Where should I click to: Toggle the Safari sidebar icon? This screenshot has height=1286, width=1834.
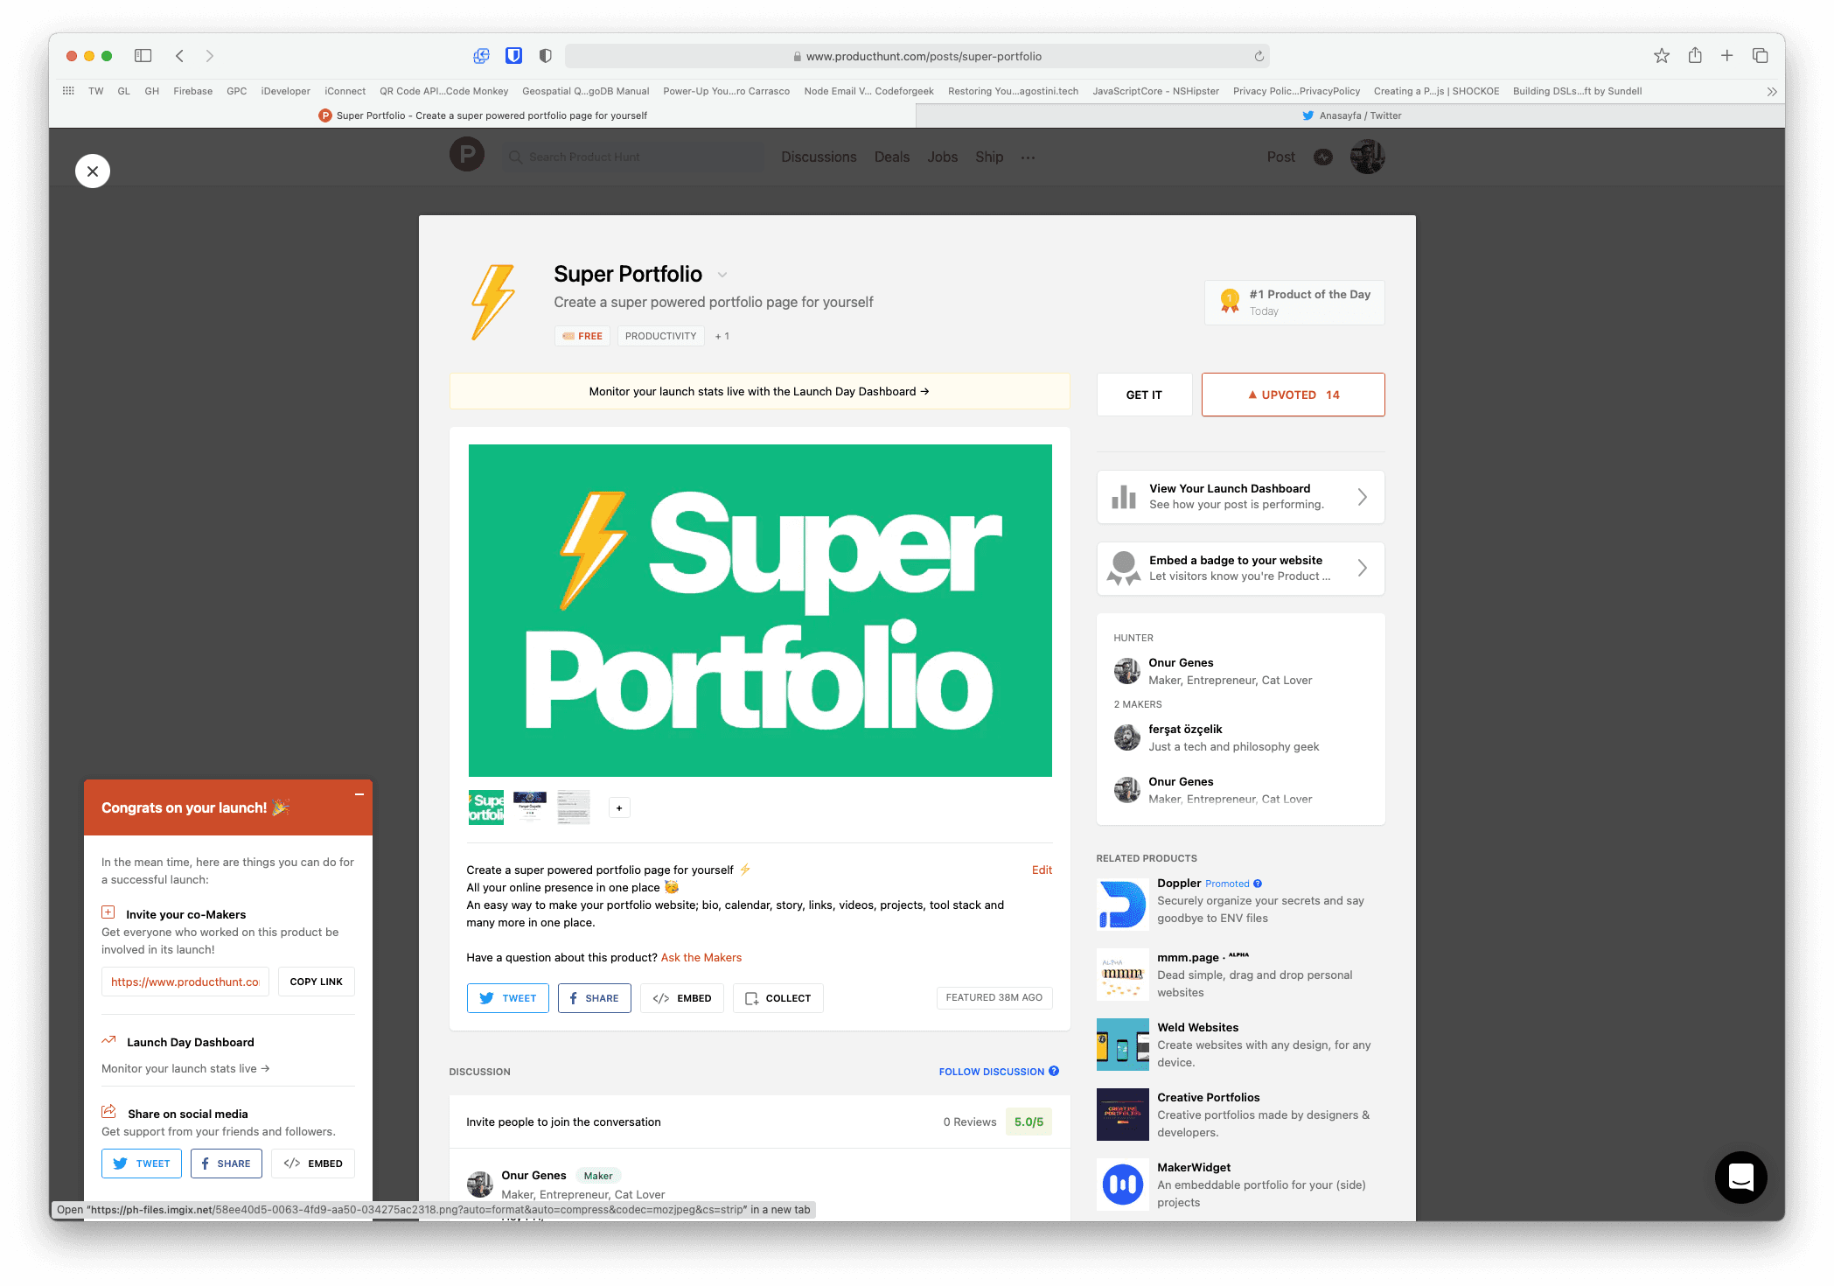coord(143,56)
